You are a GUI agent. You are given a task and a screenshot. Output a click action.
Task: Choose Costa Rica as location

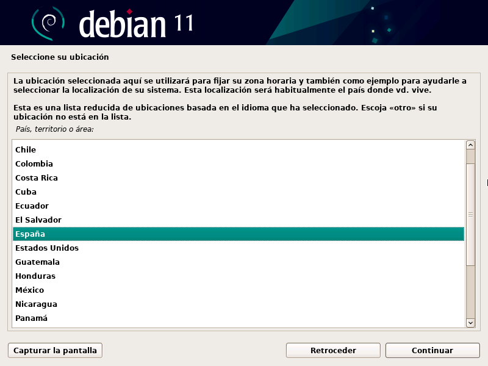coord(37,178)
